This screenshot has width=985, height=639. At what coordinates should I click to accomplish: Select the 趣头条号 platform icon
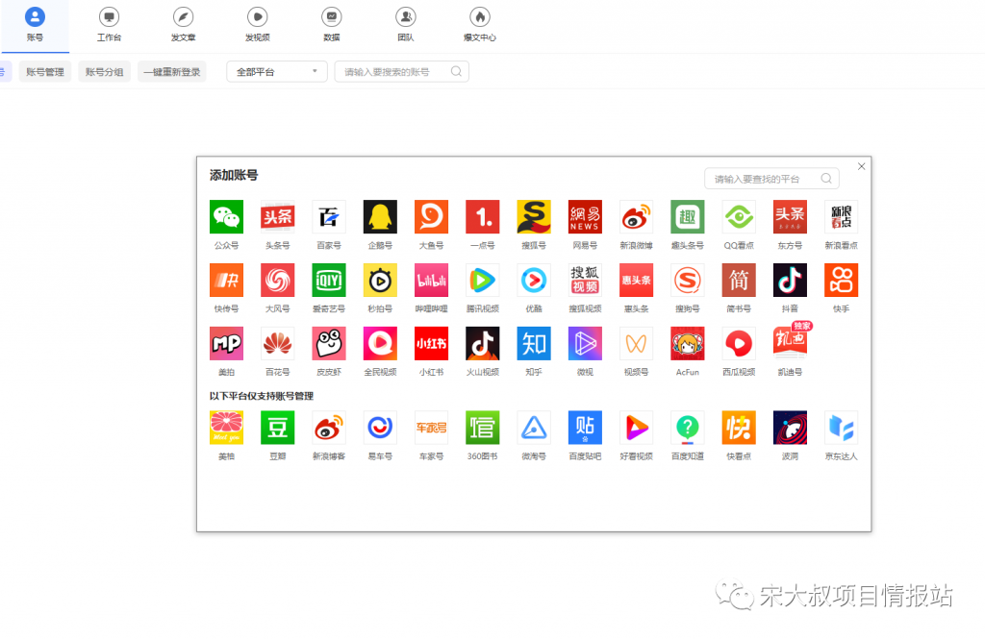pos(687,217)
